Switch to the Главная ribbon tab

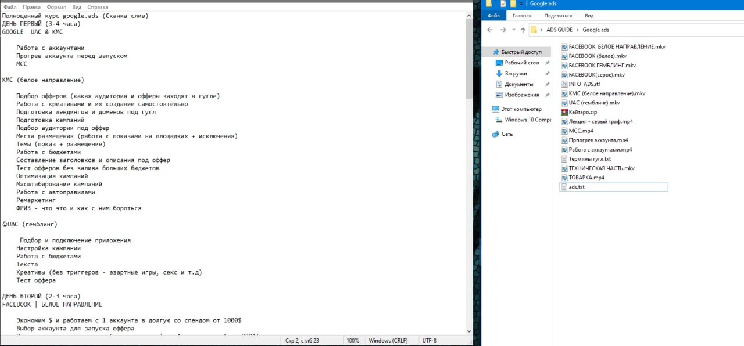(x=522, y=16)
